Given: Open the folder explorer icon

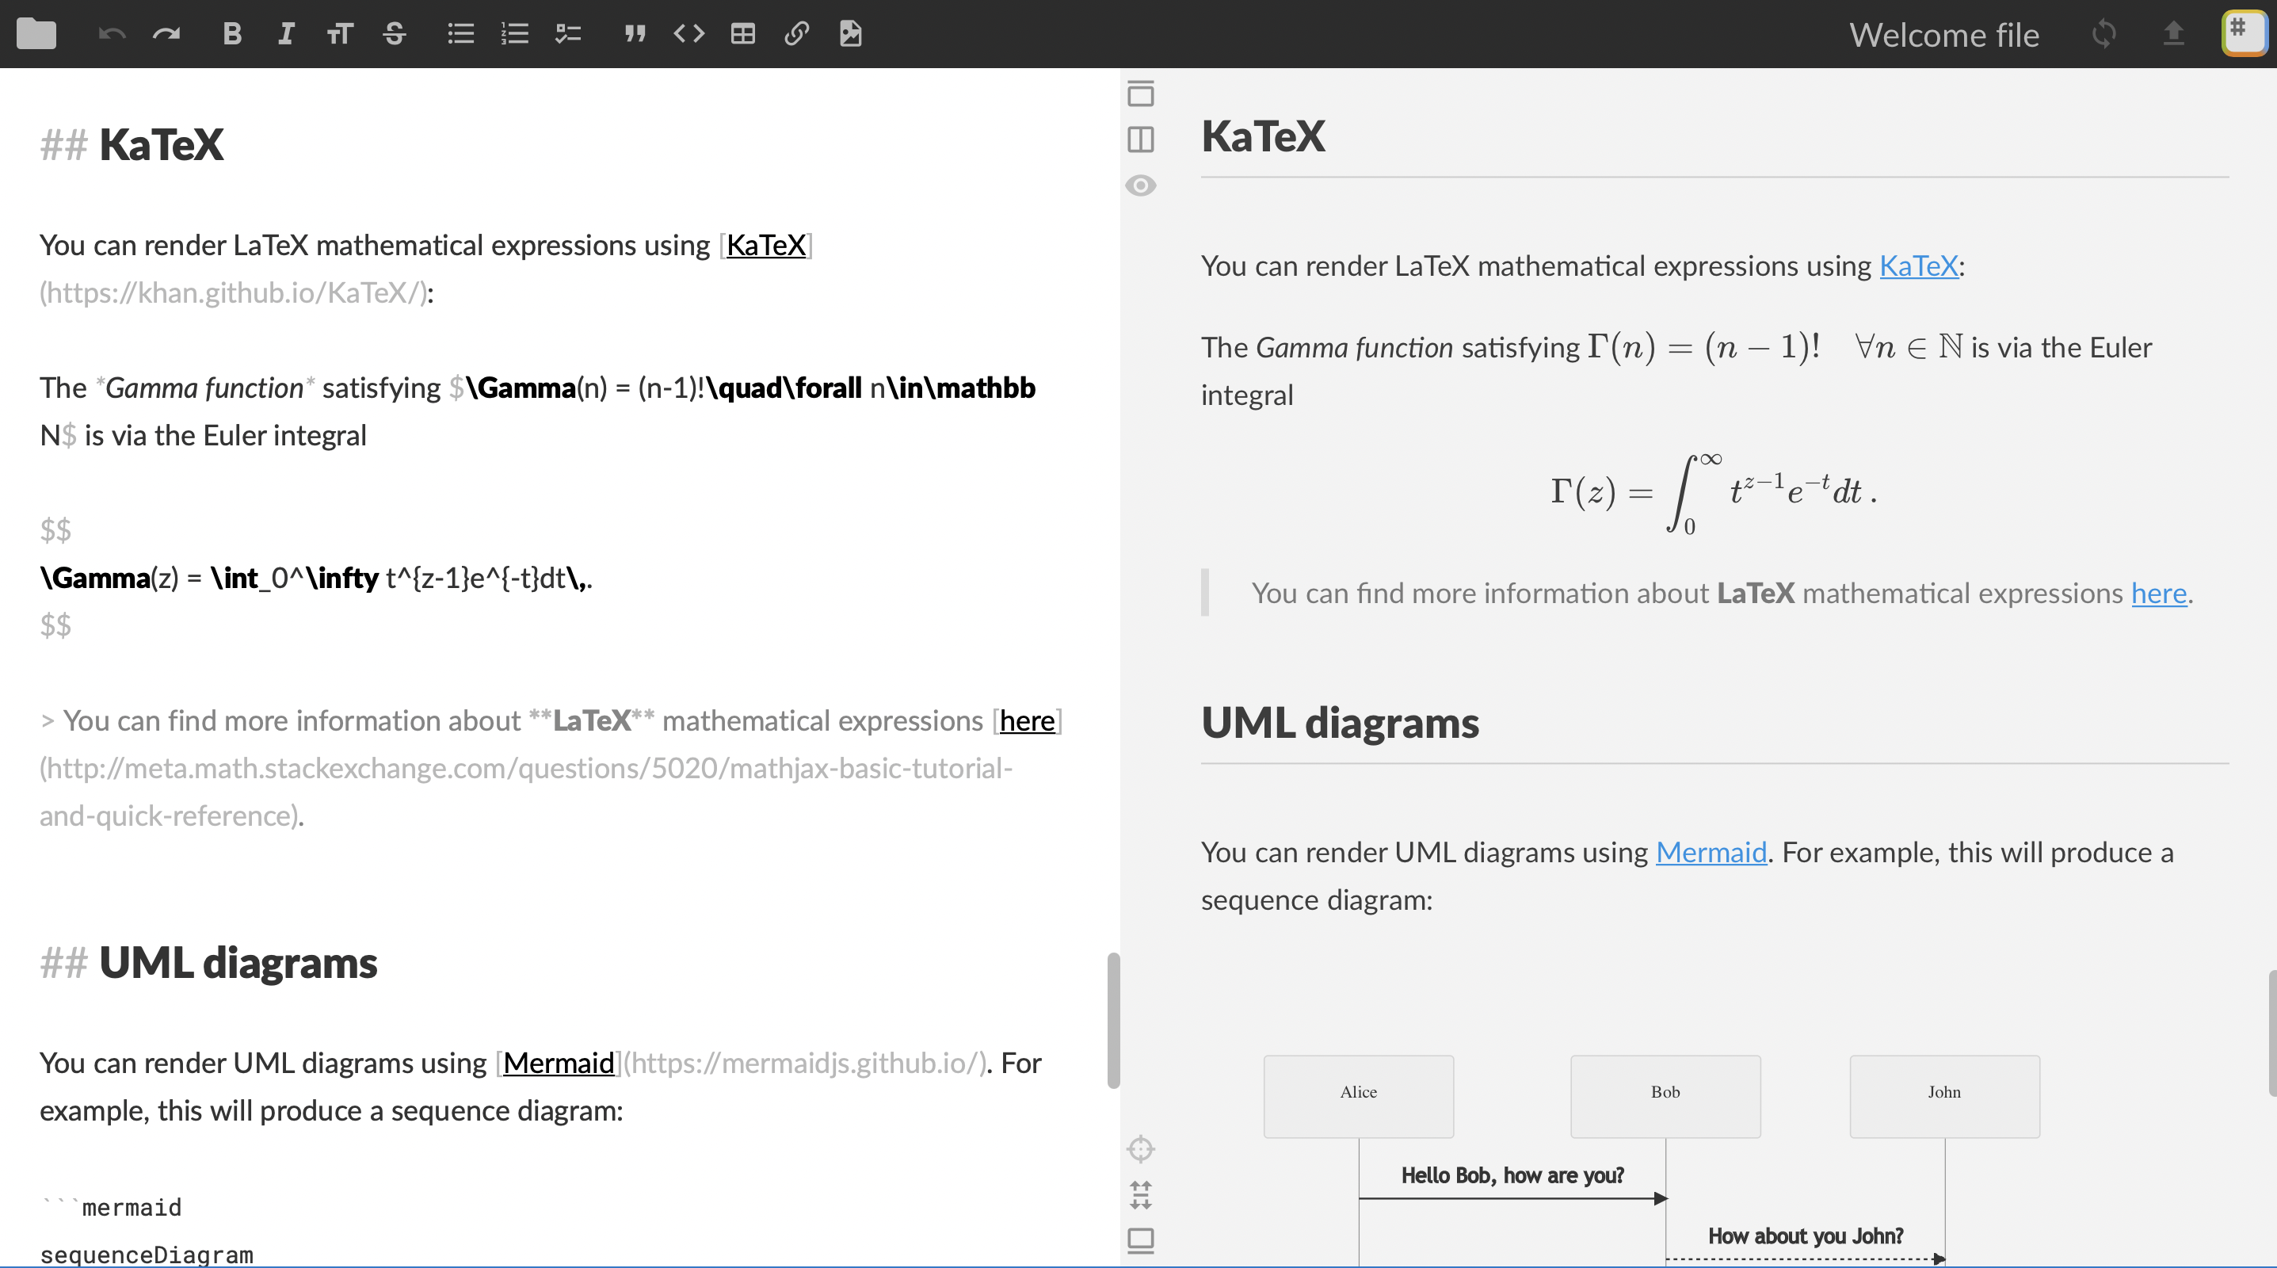Looking at the screenshot, I should pyautogui.click(x=36, y=33).
